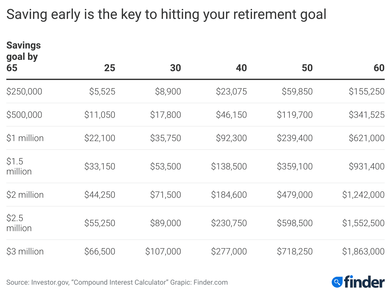Click the $1,863,000 cell
Image resolution: width=391 pixels, height=296 pixels.
coord(363,251)
